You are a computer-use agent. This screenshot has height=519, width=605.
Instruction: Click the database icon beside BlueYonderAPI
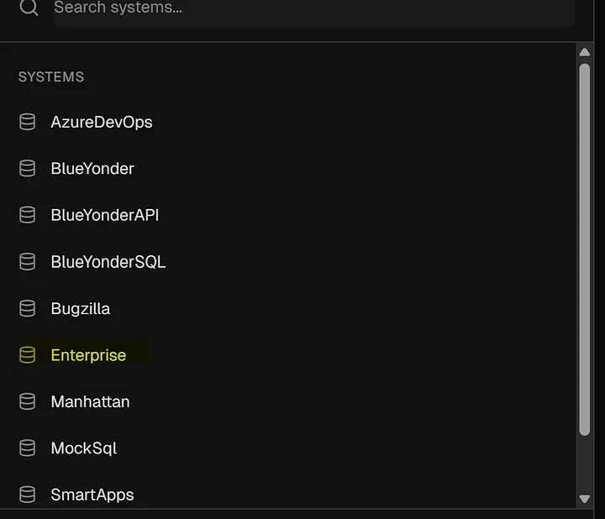(27, 215)
